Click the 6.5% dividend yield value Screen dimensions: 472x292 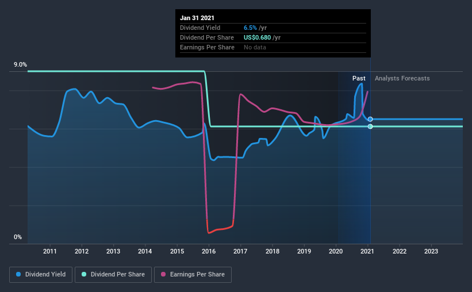point(250,28)
